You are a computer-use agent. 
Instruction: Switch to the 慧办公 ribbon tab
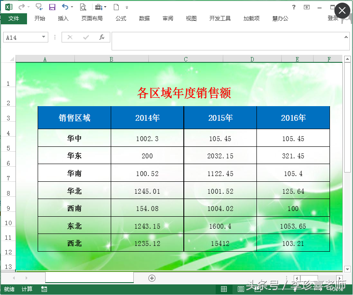click(280, 19)
